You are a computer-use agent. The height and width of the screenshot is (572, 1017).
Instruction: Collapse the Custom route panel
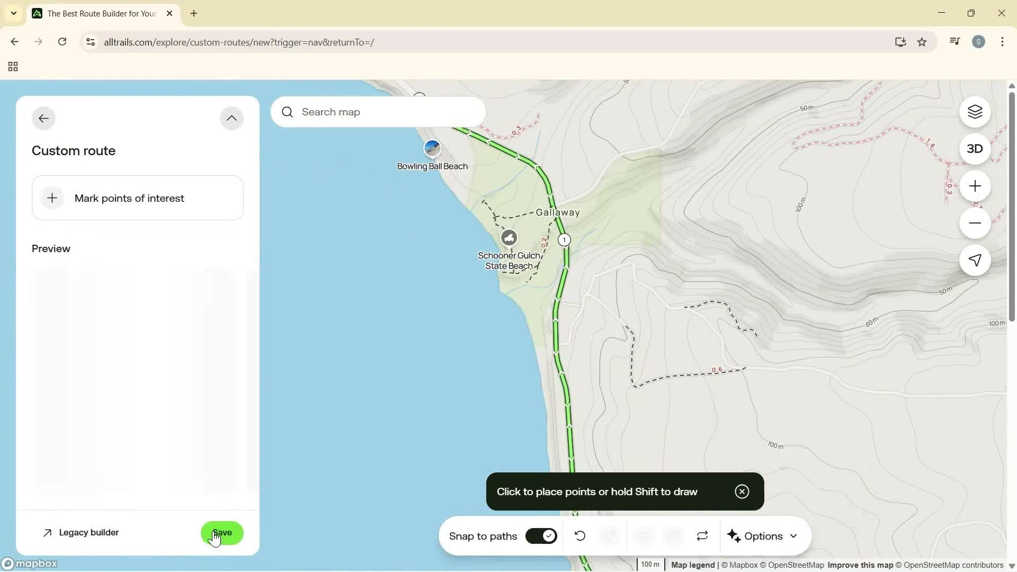pyautogui.click(x=231, y=118)
